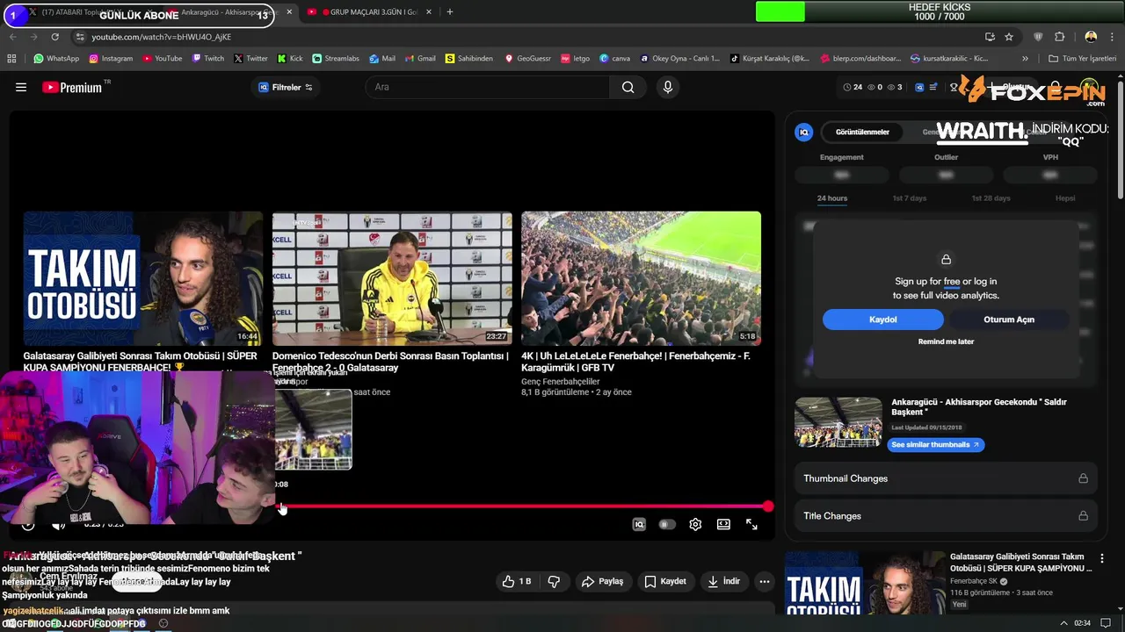Click the blue Kaydol button

[883, 320]
